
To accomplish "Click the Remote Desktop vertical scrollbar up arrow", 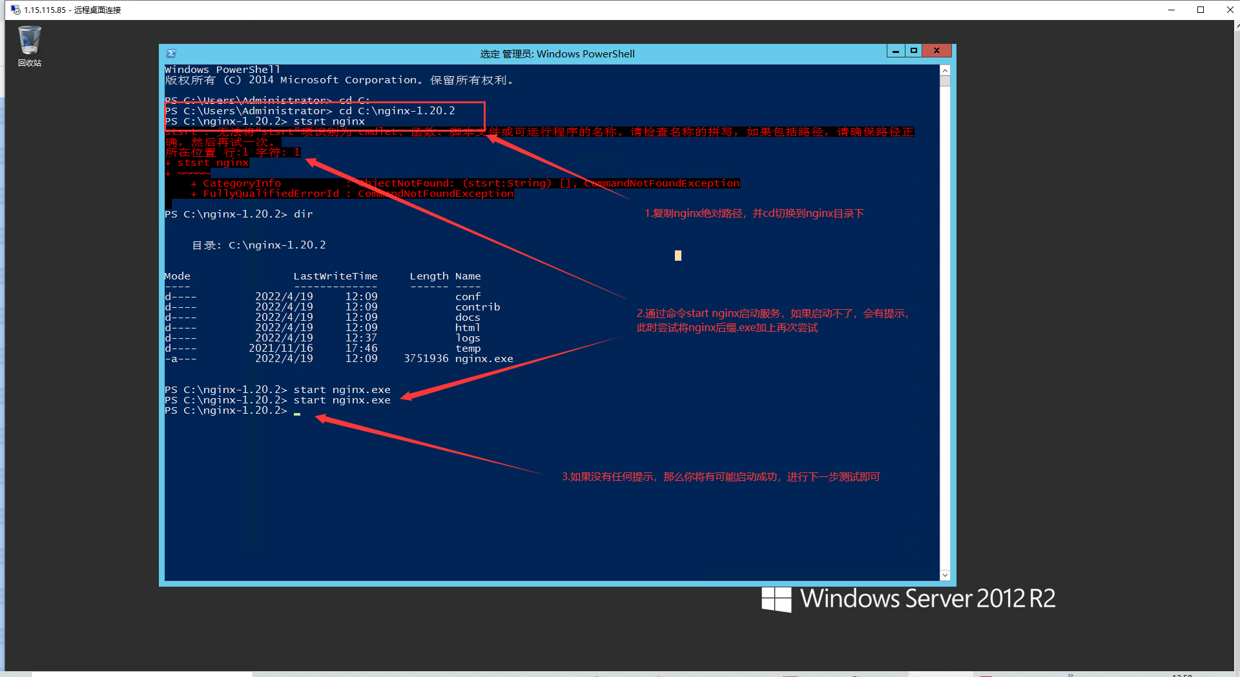I will click(1237, 26).
